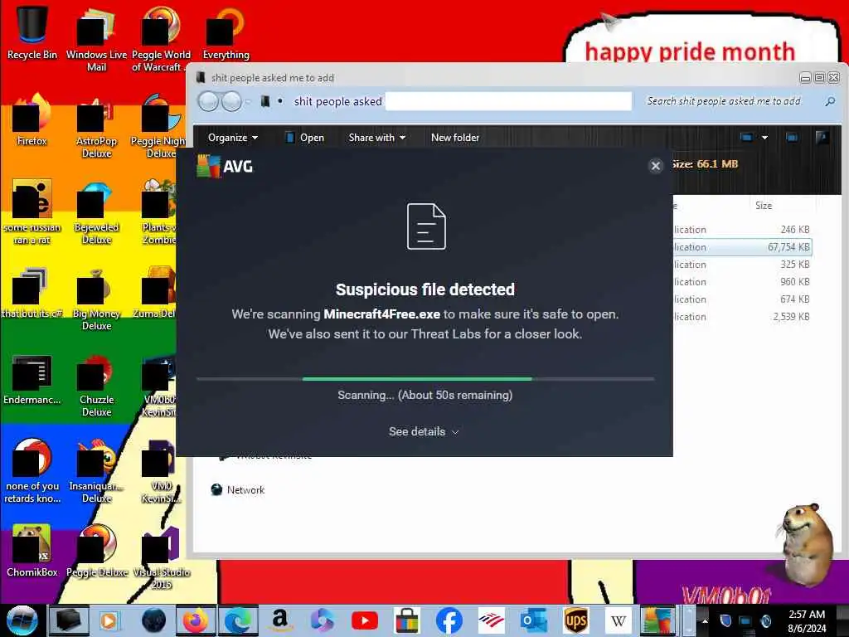Open the Organize menu in Explorer

[x=232, y=138]
